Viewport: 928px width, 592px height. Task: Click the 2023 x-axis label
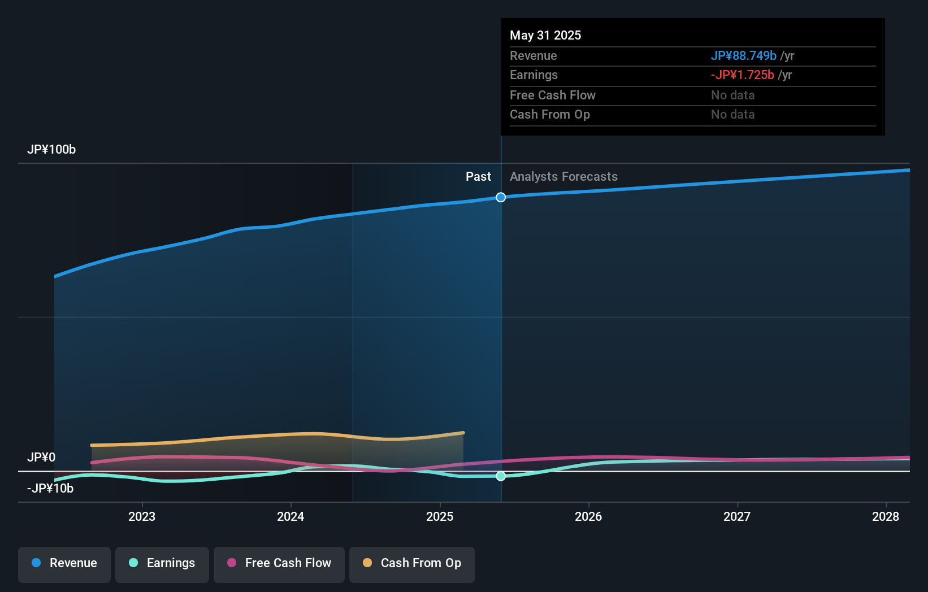click(142, 516)
